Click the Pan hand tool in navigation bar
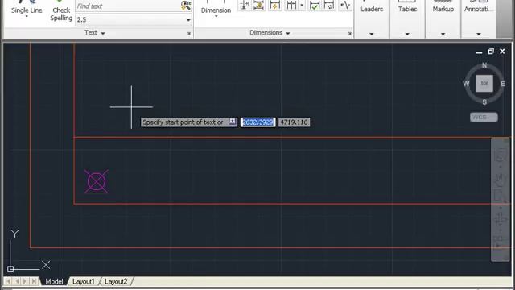This screenshot has height=290, width=515. click(500, 179)
